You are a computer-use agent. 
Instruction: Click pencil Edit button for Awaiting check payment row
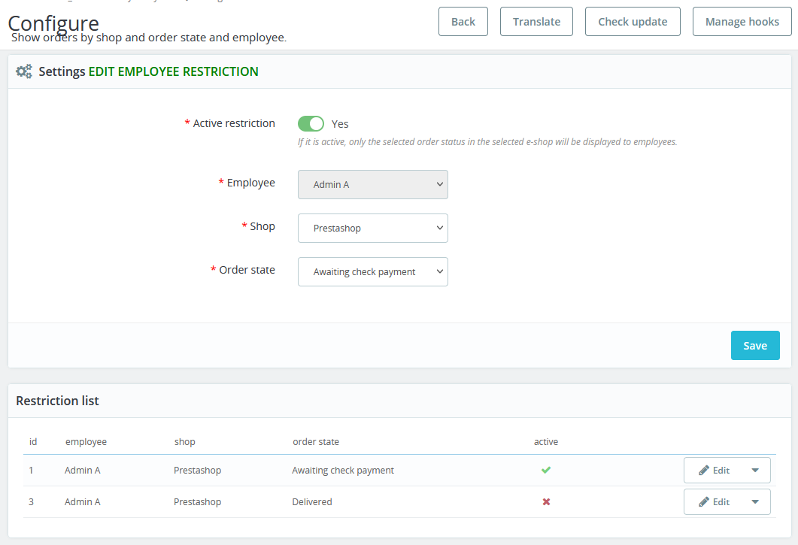pos(714,471)
